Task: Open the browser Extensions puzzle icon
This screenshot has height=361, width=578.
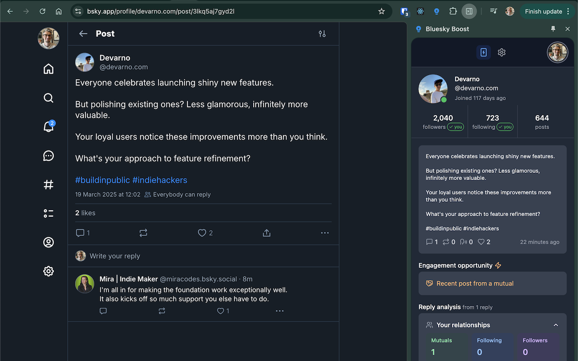Action: 453,11
